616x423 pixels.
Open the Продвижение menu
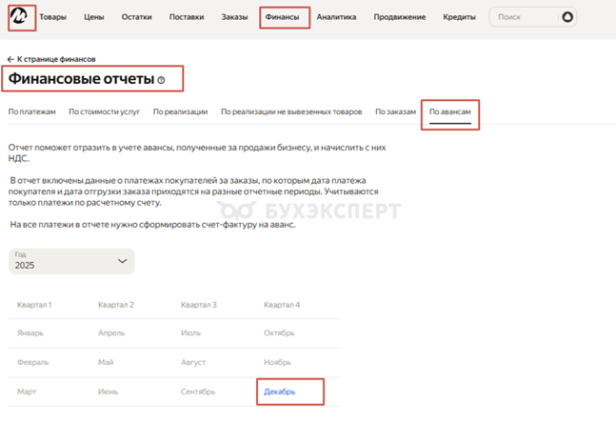pos(400,17)
